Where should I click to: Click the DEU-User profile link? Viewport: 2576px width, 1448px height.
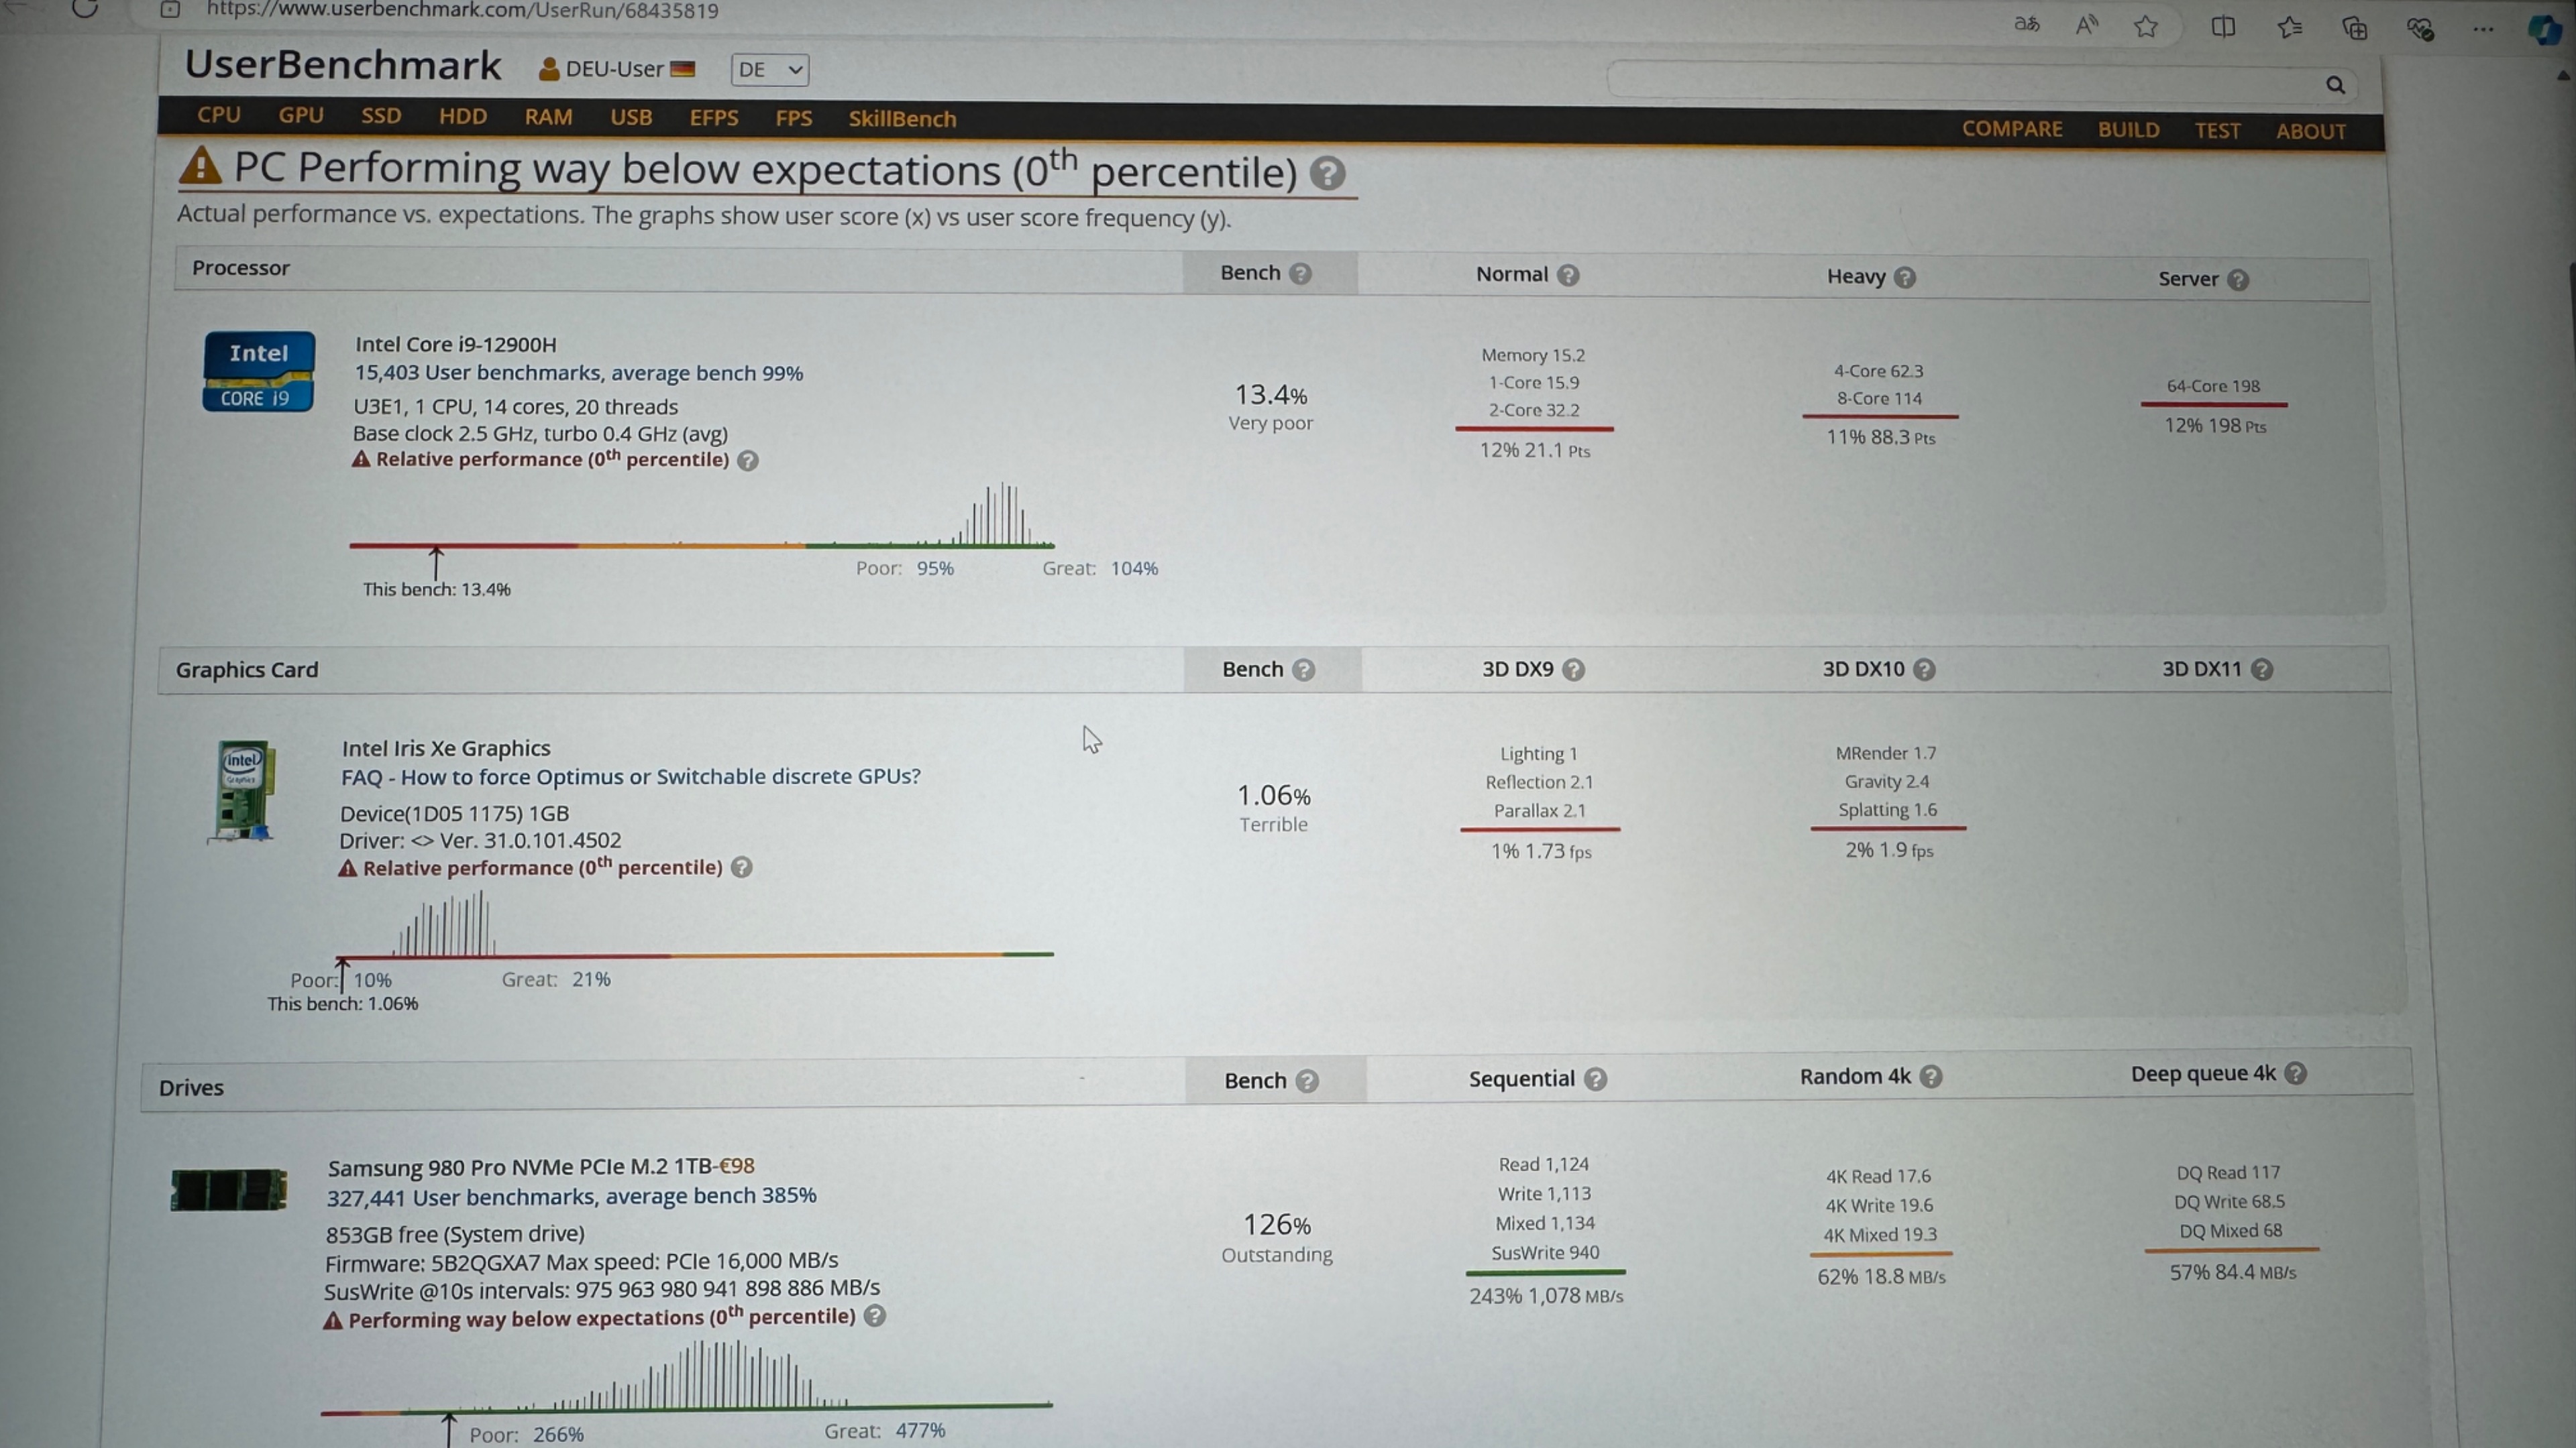(615, 69)
